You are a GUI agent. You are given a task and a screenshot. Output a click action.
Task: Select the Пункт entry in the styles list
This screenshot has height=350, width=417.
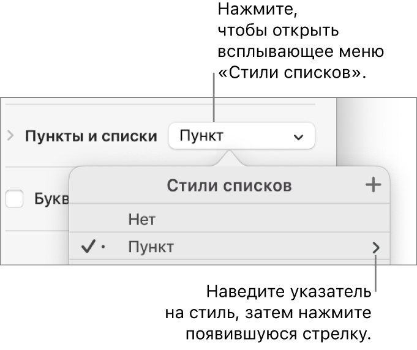tap(151, 247)
